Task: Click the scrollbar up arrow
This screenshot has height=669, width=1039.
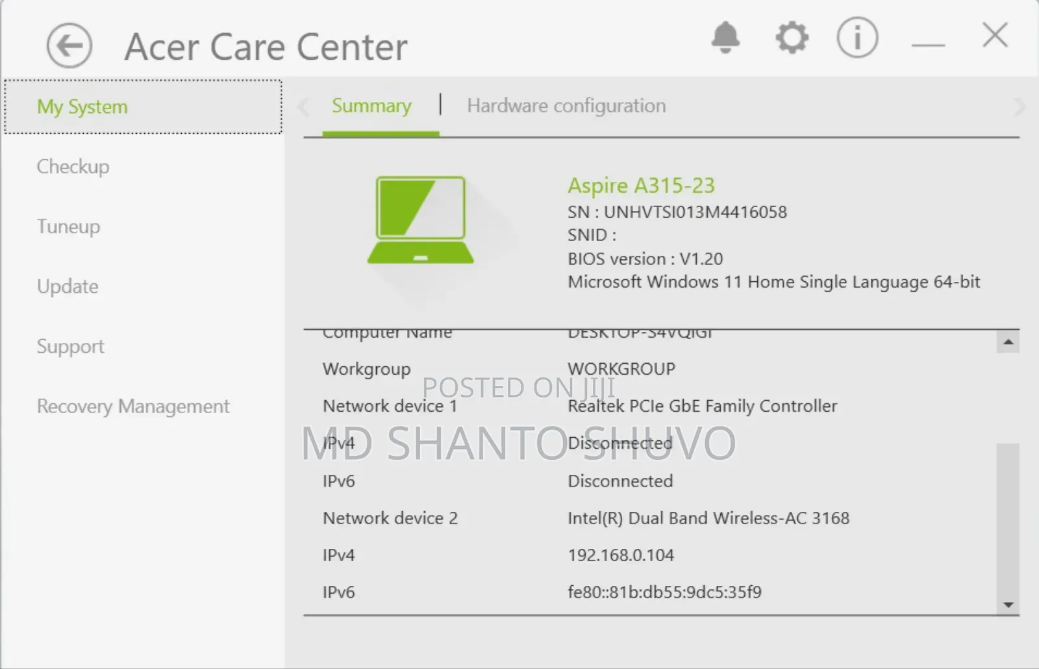Action: tap(1008, 342)
